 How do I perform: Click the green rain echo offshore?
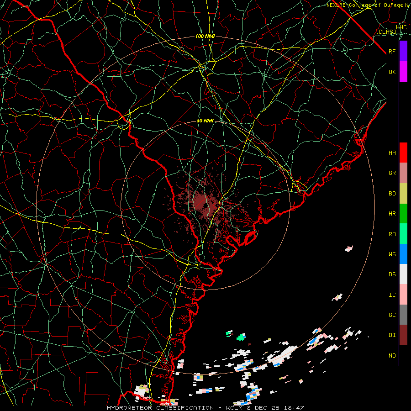coord(241,337)
